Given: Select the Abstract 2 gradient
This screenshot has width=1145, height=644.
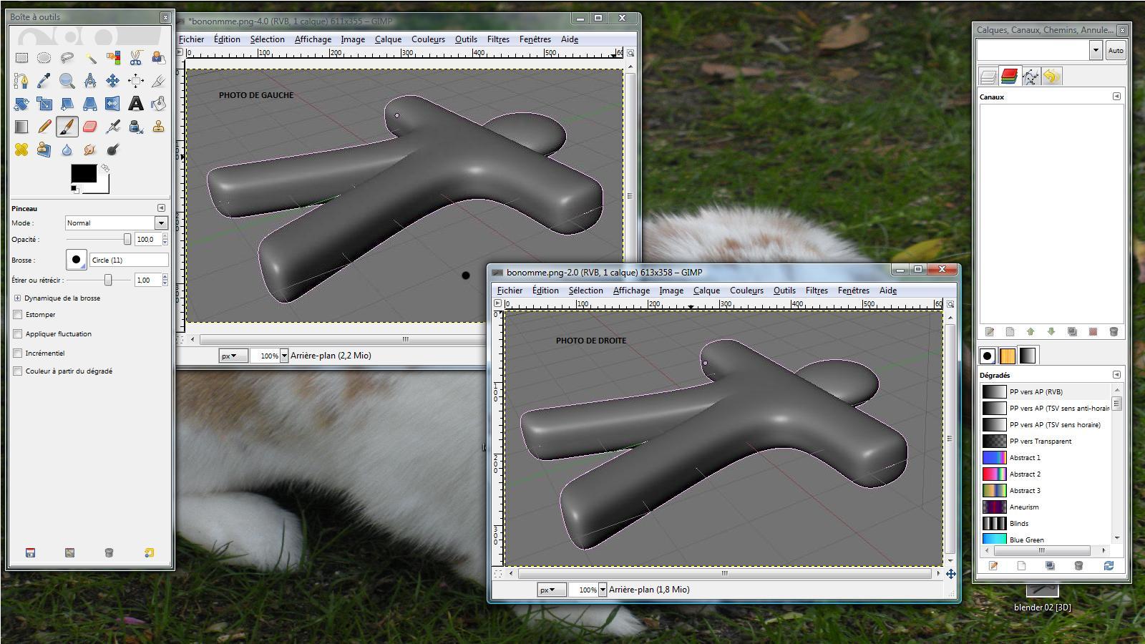Looking at the screenshot, I should [x=1025, y=474].
